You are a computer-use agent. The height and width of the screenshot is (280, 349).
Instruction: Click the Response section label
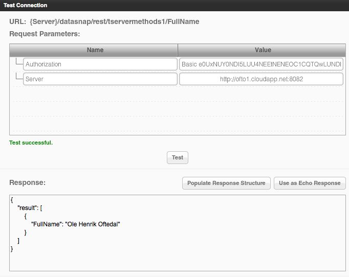point(28,182)
